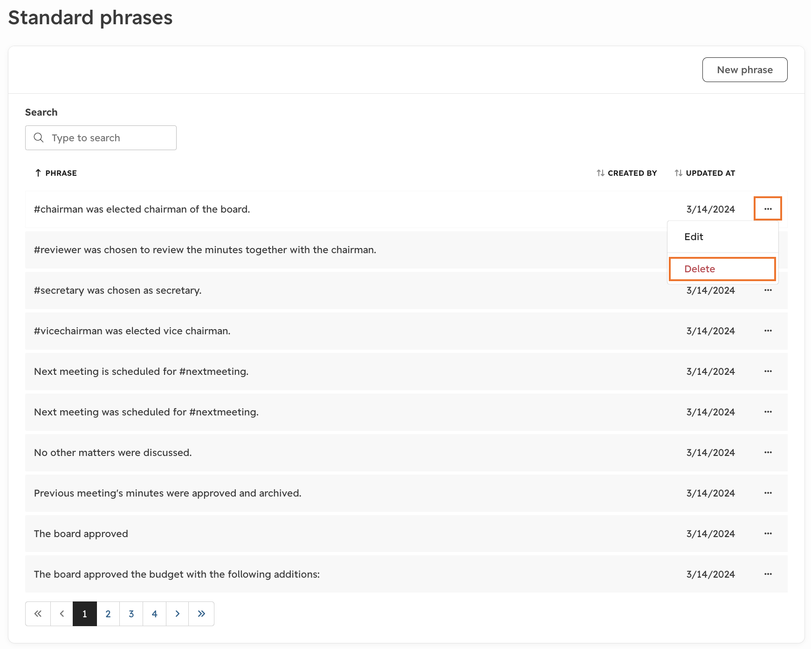
Task: Open options for 'Previous meeting's minutes' row
Action: pyautogui.click(x=768, y=493)
